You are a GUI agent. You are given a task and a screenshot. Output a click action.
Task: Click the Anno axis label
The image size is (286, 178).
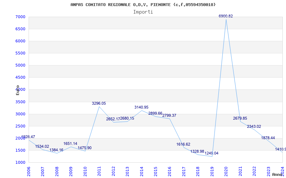click(278, 174)
